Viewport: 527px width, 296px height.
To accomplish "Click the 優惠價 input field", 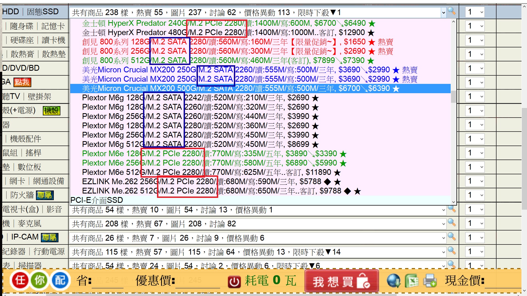I will [198, 281].
